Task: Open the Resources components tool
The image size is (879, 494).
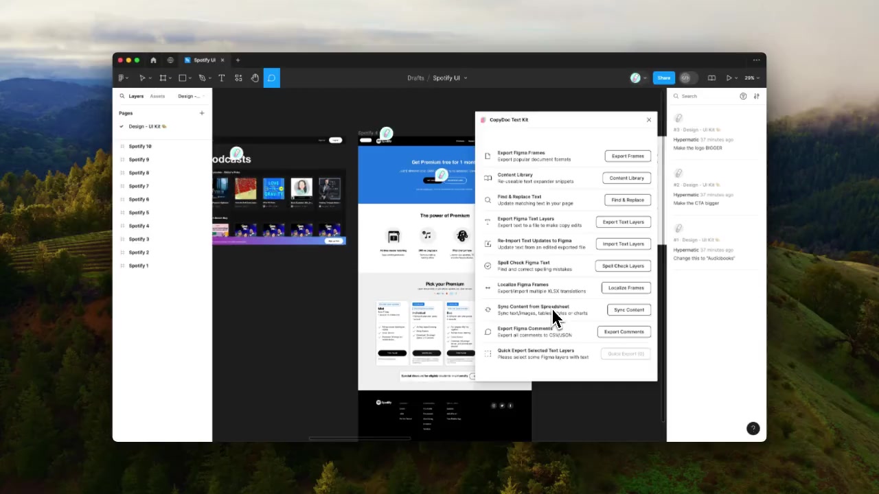Action: (x=238, y=78)
